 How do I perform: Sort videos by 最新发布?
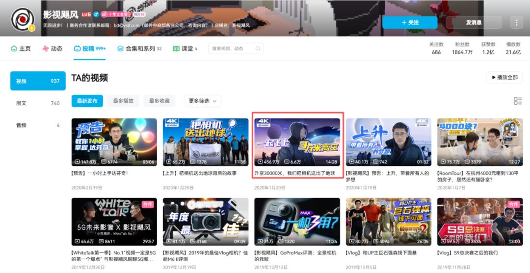87,101
